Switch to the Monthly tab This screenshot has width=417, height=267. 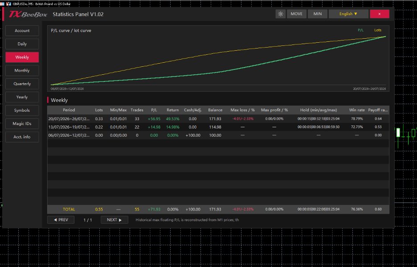pyautogui.click(x=22, y=70)
